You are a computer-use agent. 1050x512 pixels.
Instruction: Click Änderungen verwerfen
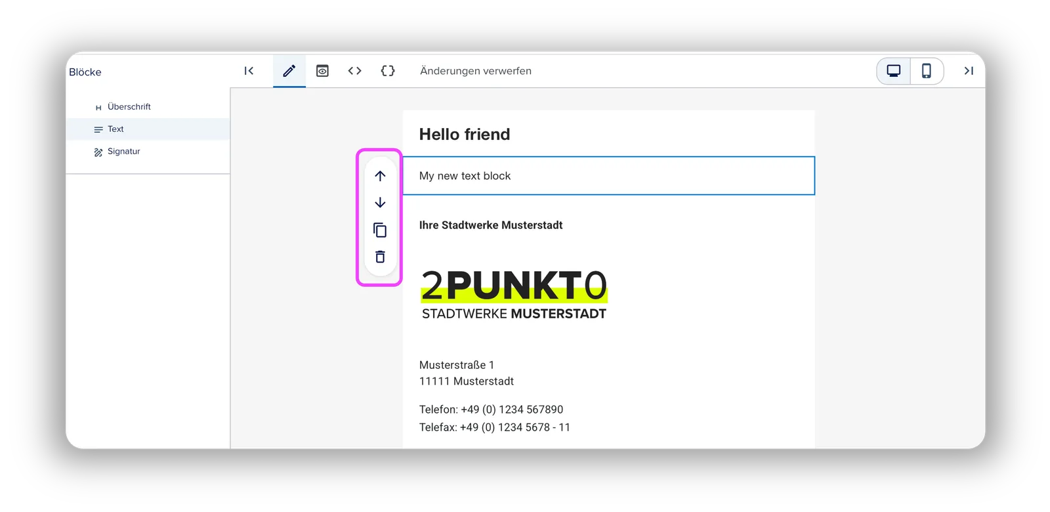pyautogui.click(x=476, y=71)
